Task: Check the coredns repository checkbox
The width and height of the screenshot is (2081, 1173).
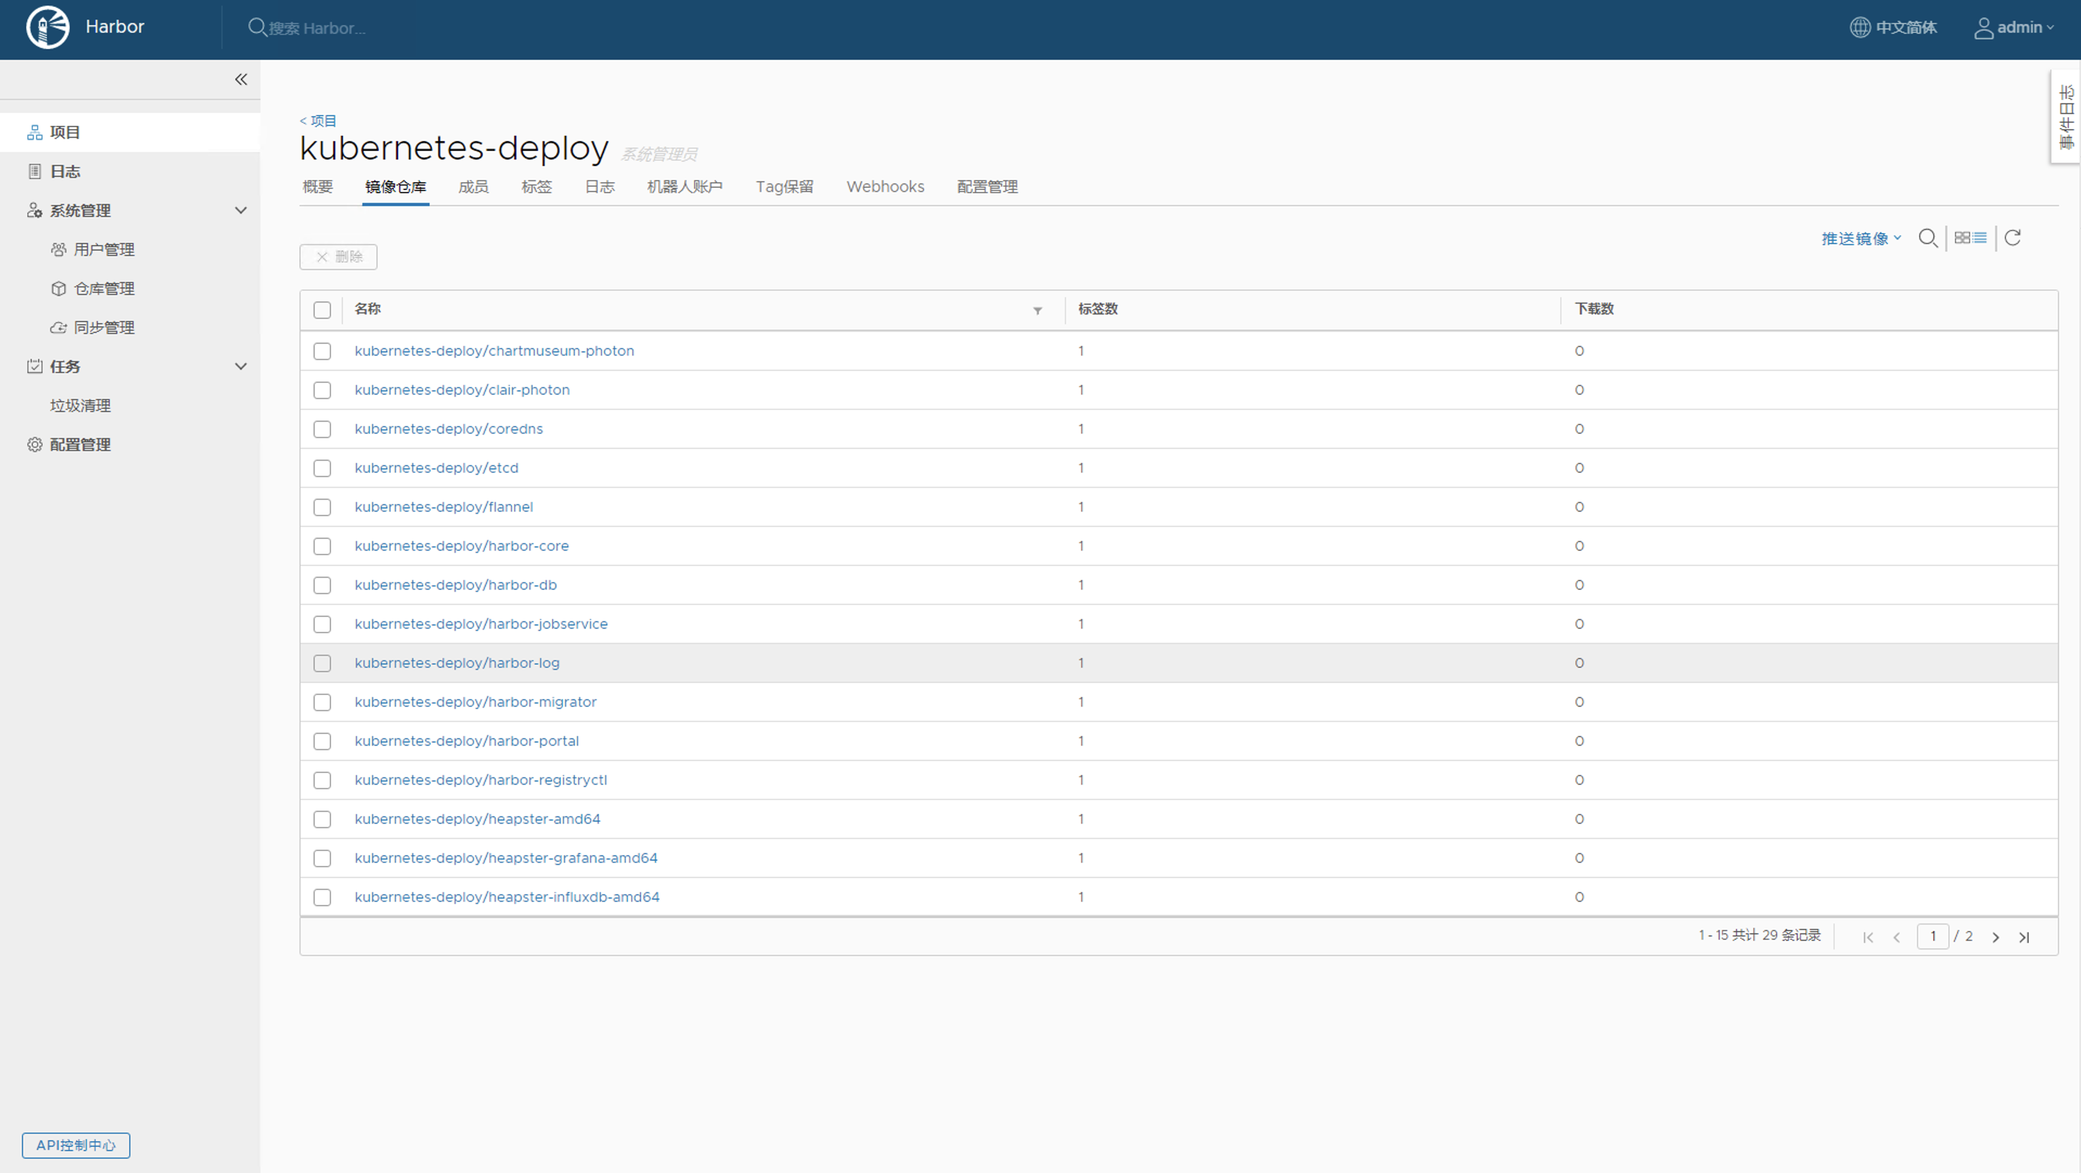Action: (x=322, y=429)
